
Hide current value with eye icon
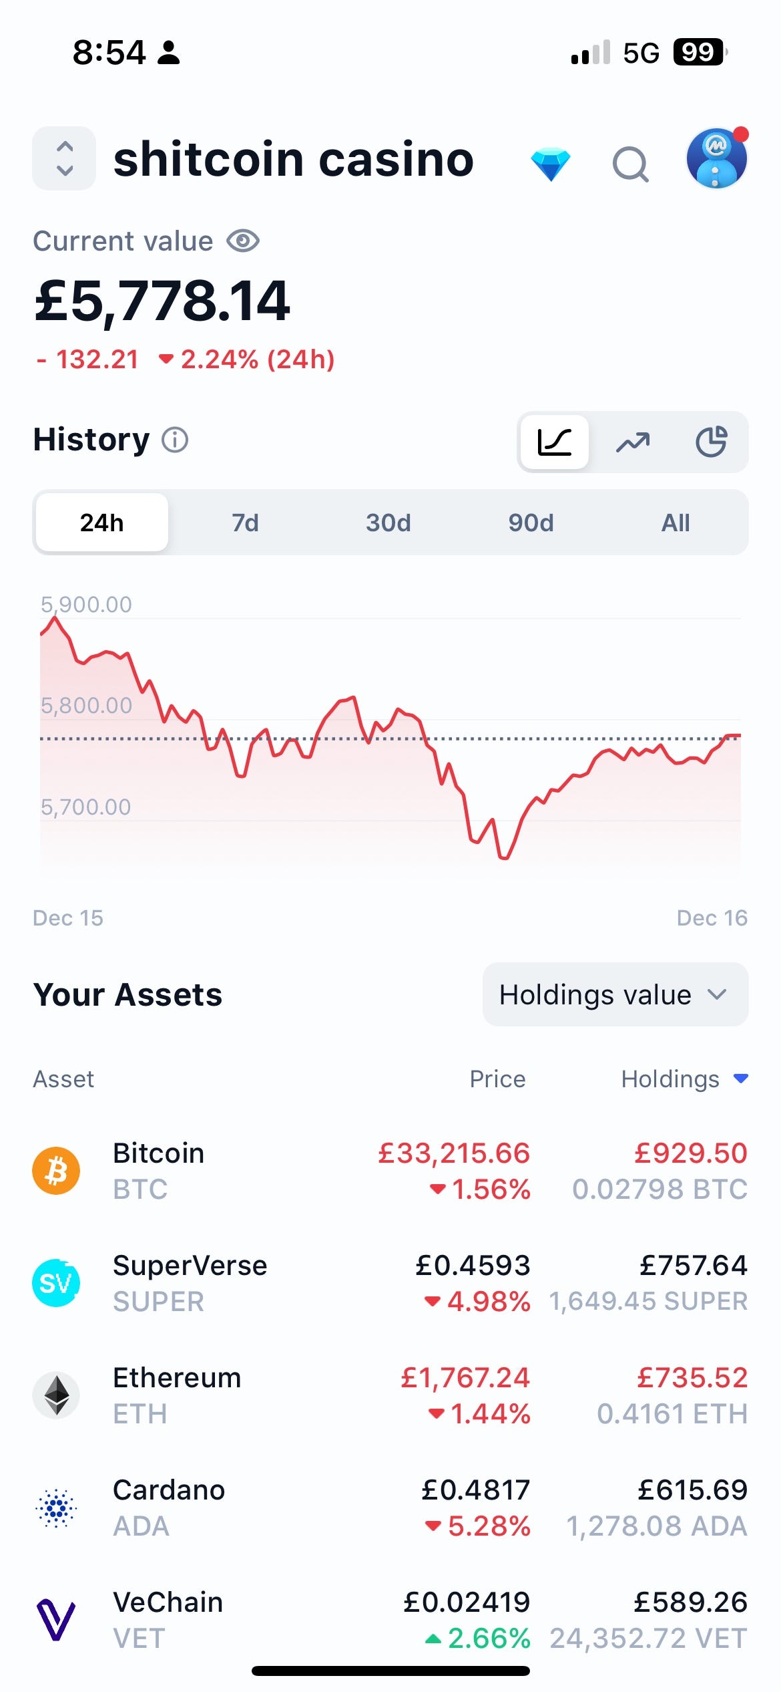pos(243,241)
